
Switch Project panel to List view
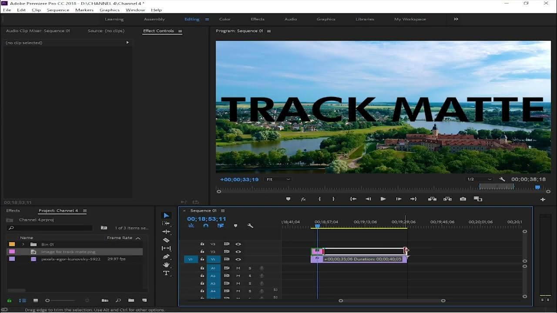coord(23,300)
